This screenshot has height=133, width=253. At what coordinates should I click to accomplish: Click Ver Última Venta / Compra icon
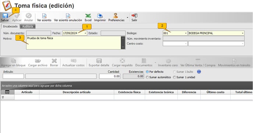click(x=198, y=60)
